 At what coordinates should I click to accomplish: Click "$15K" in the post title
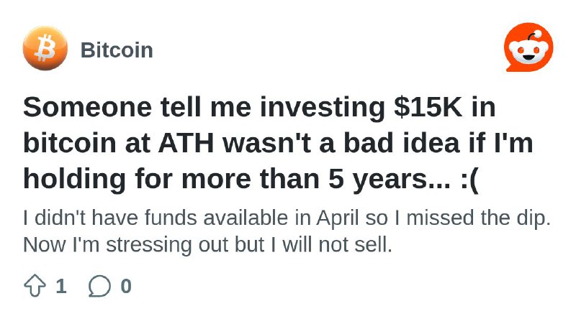[x=428, y=107]
